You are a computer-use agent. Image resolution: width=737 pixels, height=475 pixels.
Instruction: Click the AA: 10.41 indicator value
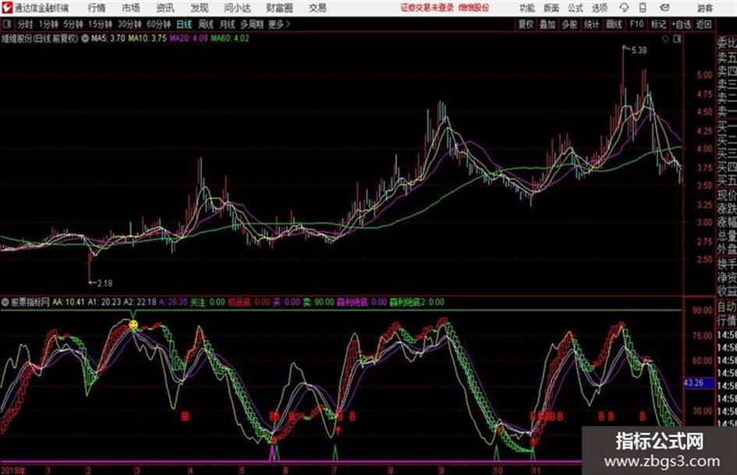point(69,302)
